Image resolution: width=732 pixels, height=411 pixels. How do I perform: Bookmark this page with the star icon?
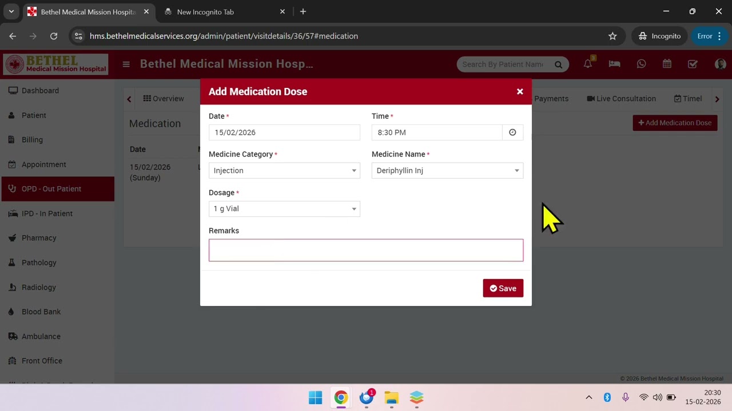612,36
